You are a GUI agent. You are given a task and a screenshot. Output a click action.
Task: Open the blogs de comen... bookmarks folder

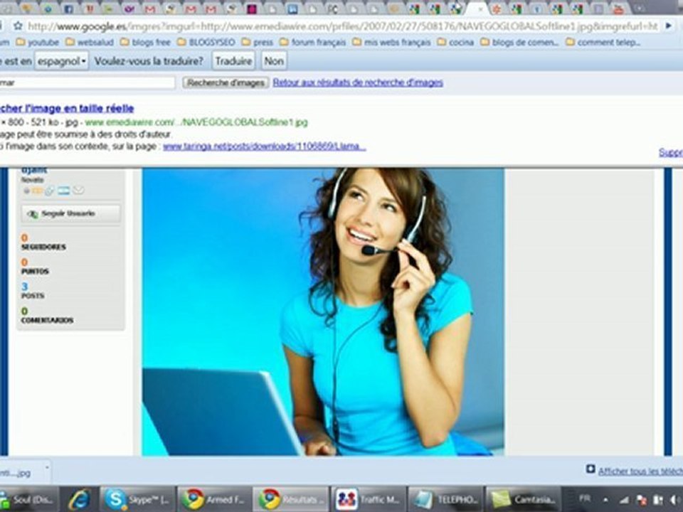point(519,42)
